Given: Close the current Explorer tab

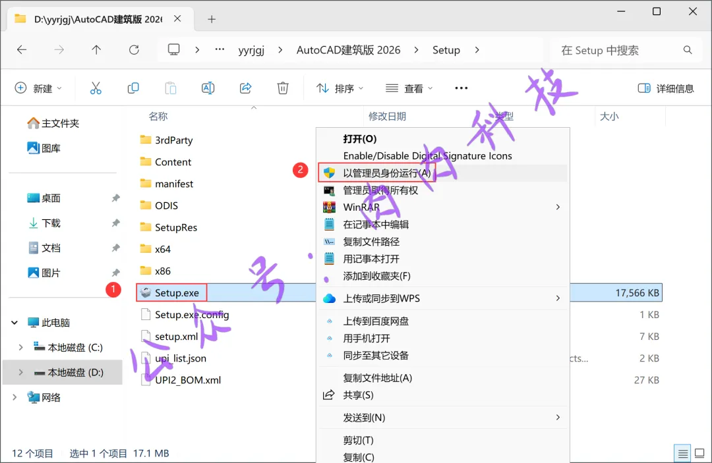Looking at the screenshot, I should (x=177, y=18).
